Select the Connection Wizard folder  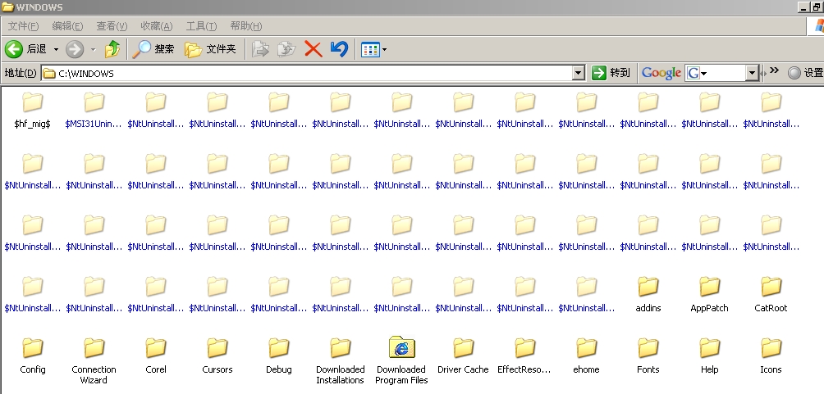point(94,361)
